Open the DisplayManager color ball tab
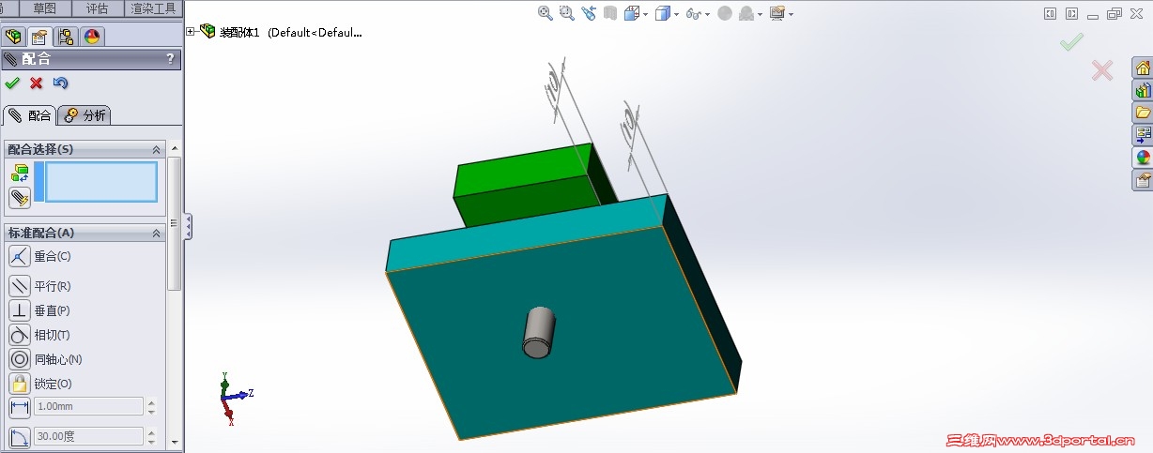 (x=92, y=37)
